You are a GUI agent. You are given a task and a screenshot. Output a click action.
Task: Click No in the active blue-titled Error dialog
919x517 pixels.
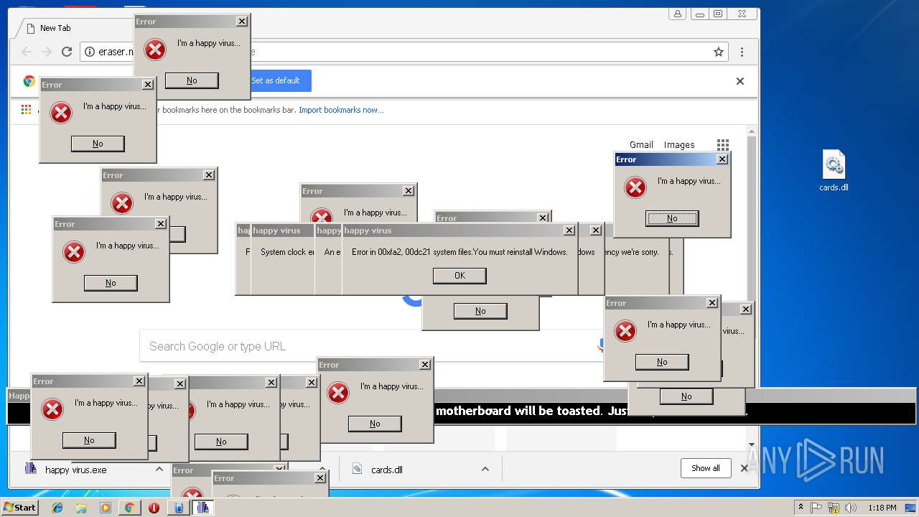[x=672, y=218]
